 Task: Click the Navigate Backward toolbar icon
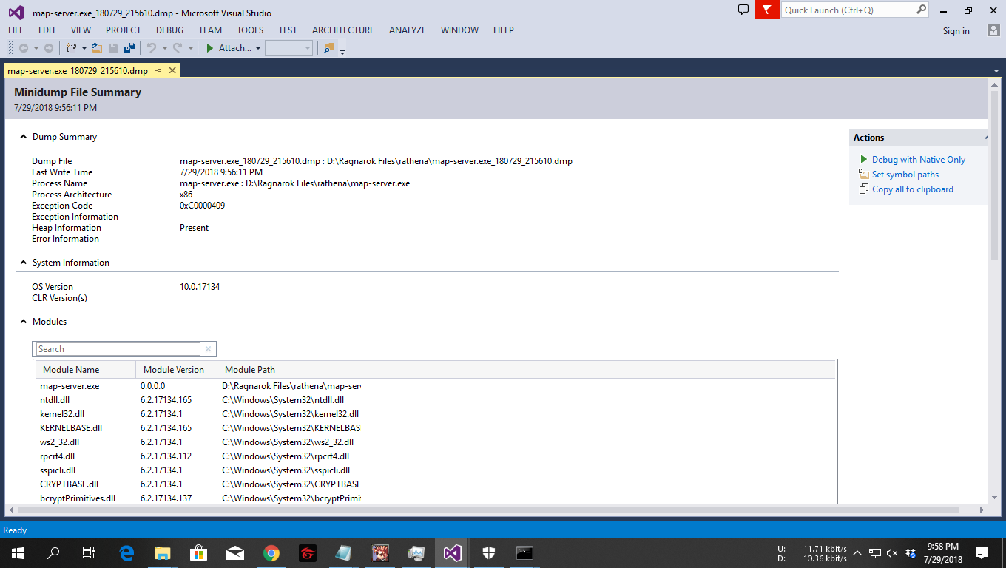[x=25, y=47]
